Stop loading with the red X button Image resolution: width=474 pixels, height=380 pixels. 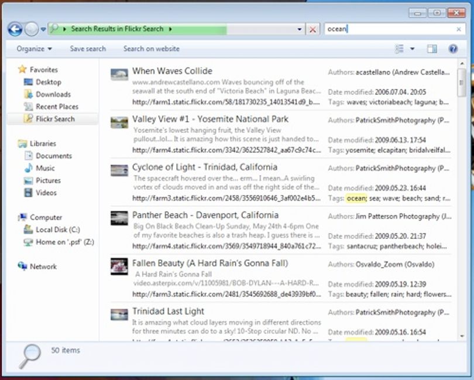click(312, 29)
